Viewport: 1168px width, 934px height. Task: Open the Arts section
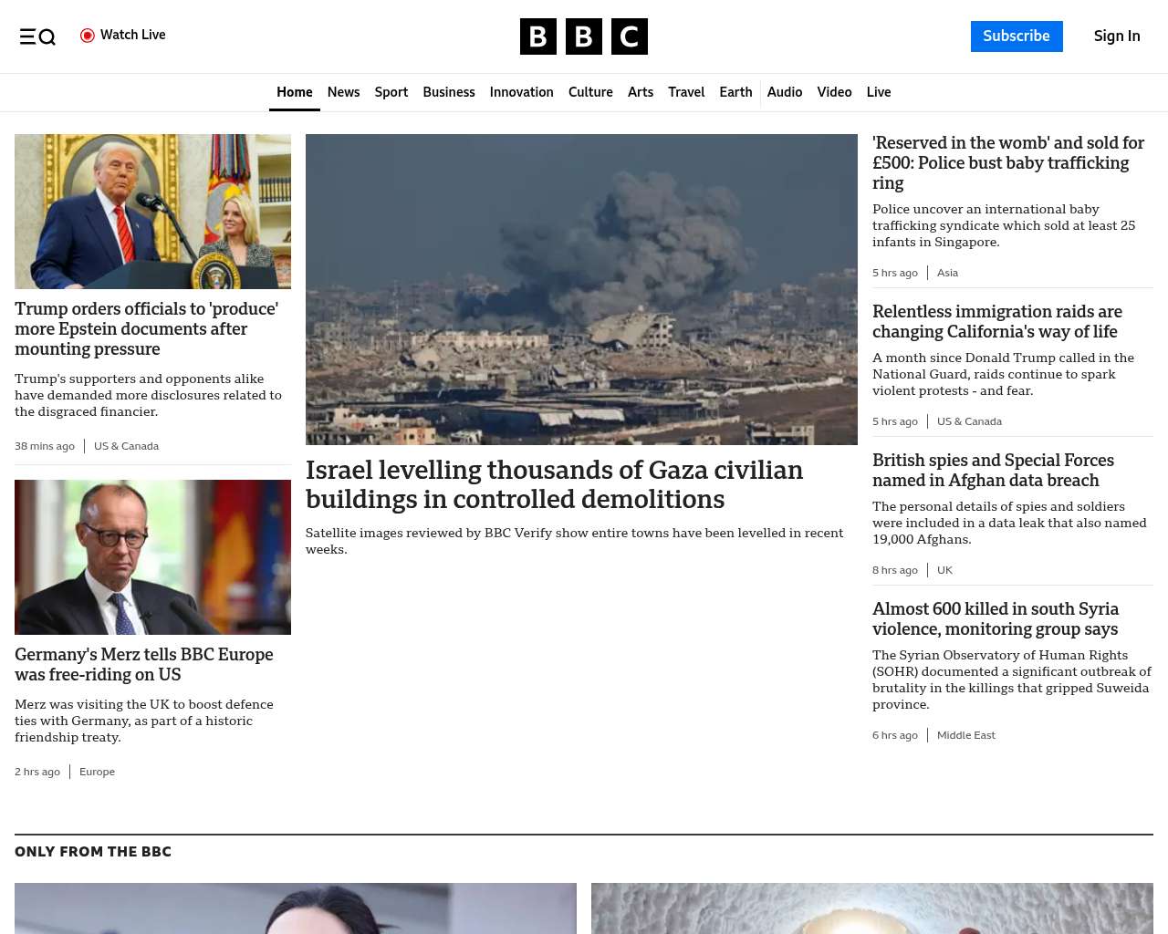[641, 92]
